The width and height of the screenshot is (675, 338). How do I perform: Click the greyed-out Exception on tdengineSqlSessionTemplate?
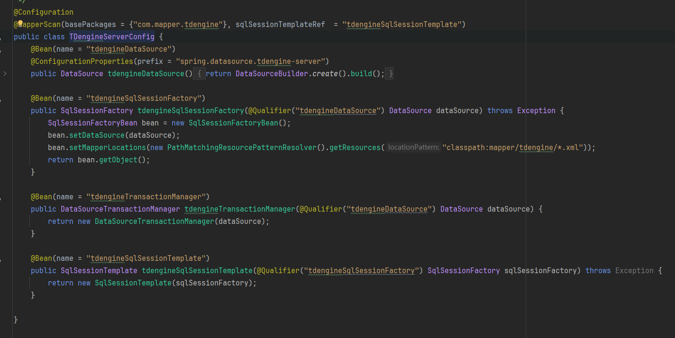point(634,270)
